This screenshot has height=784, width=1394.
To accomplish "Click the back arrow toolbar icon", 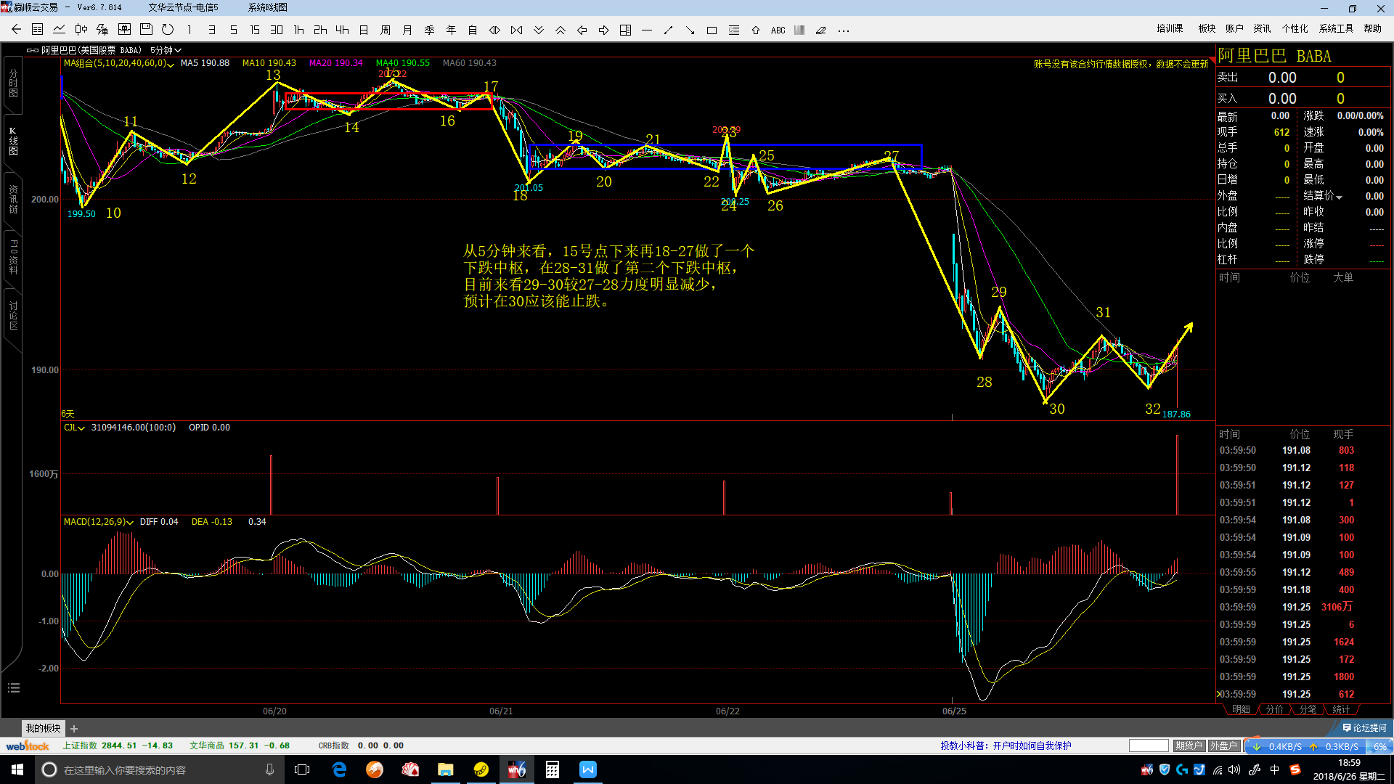I will tap(16, 30).
